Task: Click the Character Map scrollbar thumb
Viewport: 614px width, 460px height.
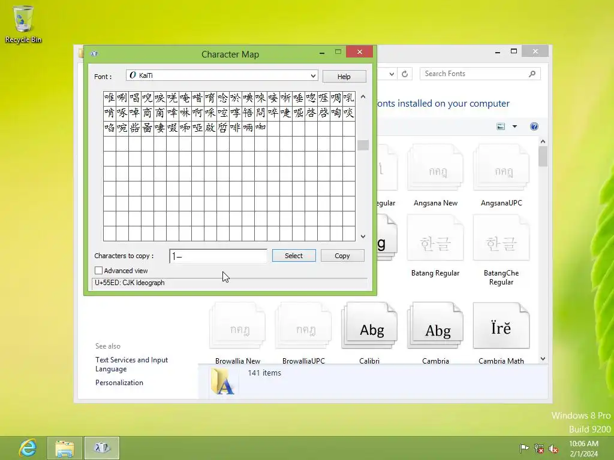Action: pos(363,145)
